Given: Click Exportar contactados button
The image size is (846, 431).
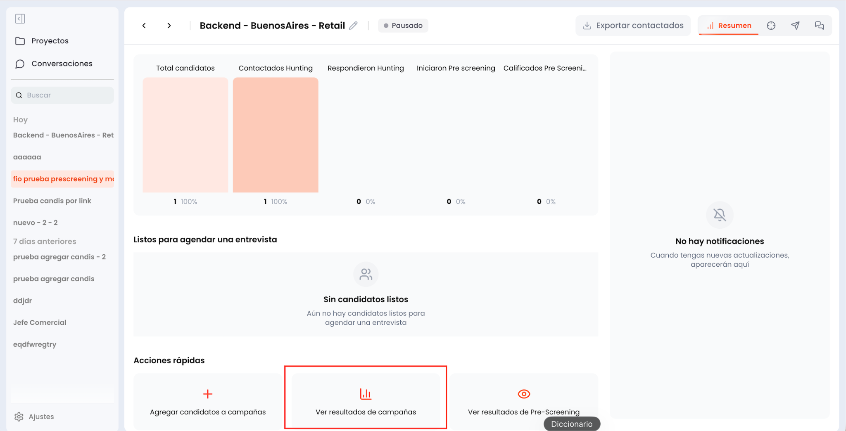Looking at the screenshot, I should click(633, 26).
